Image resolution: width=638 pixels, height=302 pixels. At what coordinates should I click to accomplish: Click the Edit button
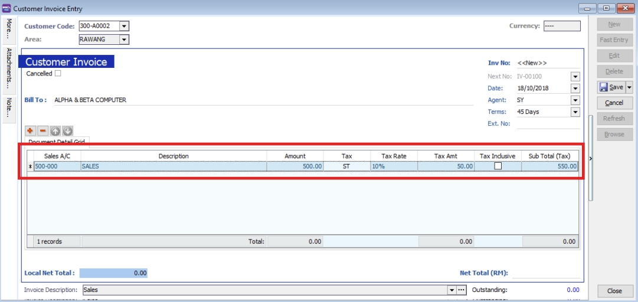(x=614, y=55)
